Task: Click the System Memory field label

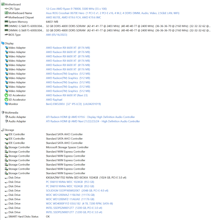Action: 18,22
